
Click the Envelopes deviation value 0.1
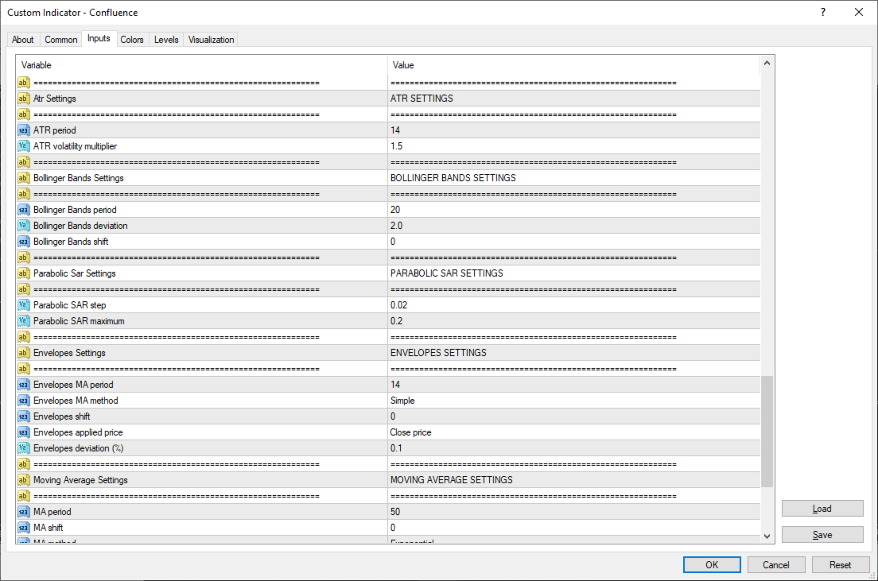click(x=396, y=448)
